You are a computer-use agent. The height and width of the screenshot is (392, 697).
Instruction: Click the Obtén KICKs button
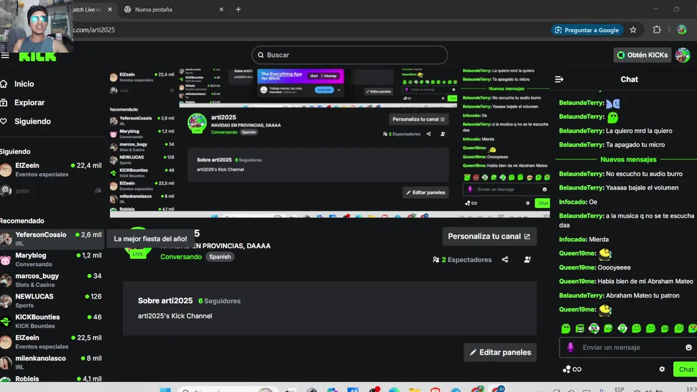tap(642, 55)
